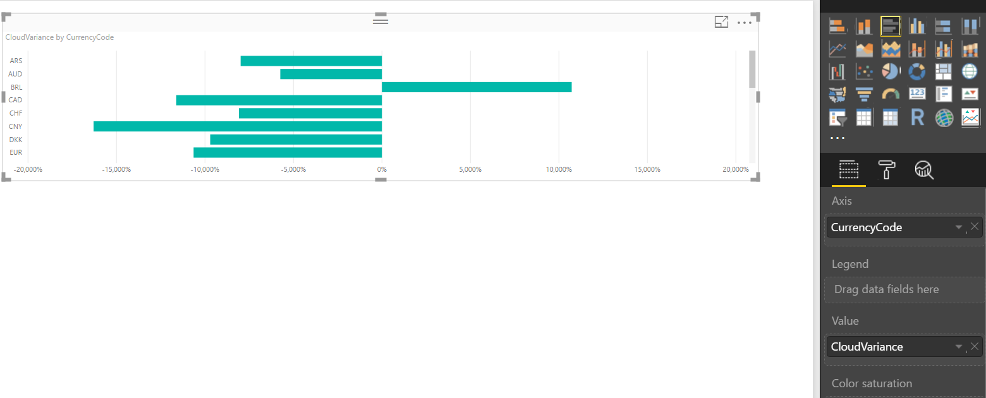The height and width of the screenshot is (398, 986).
Task: Click the 'CloudVariance by CurrencyCode' title
Action: pyautogui.click(x=59, y=37)
